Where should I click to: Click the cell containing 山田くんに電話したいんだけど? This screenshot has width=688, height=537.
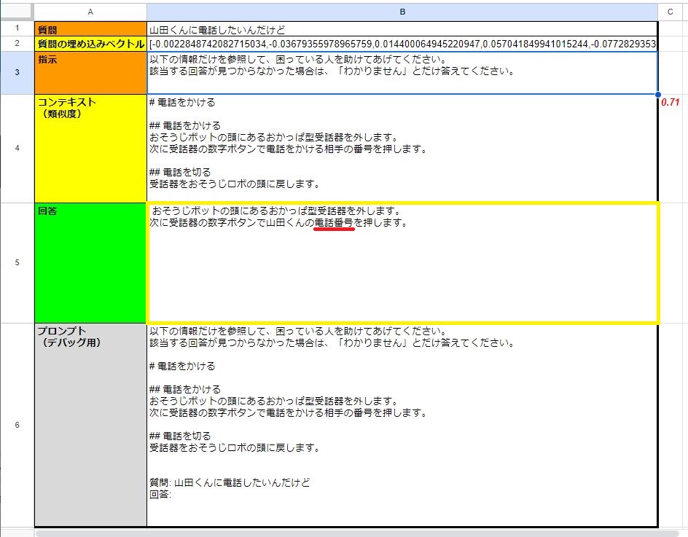tap(402, 30)
